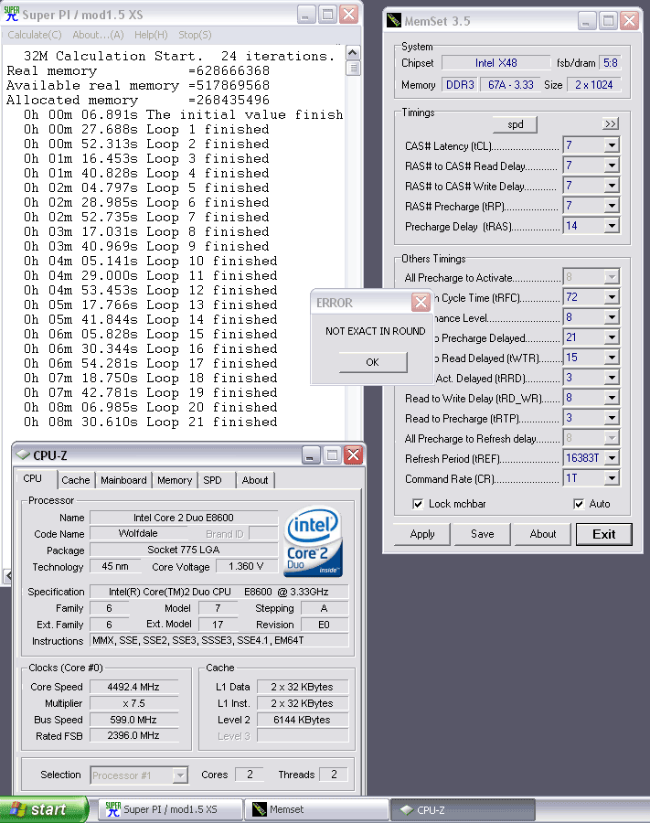This screenshot has height=823, width=650.
Task: Click the Bus Speed 599.0 MHz value
Action: pyautogui.click(x=133, y=720)
